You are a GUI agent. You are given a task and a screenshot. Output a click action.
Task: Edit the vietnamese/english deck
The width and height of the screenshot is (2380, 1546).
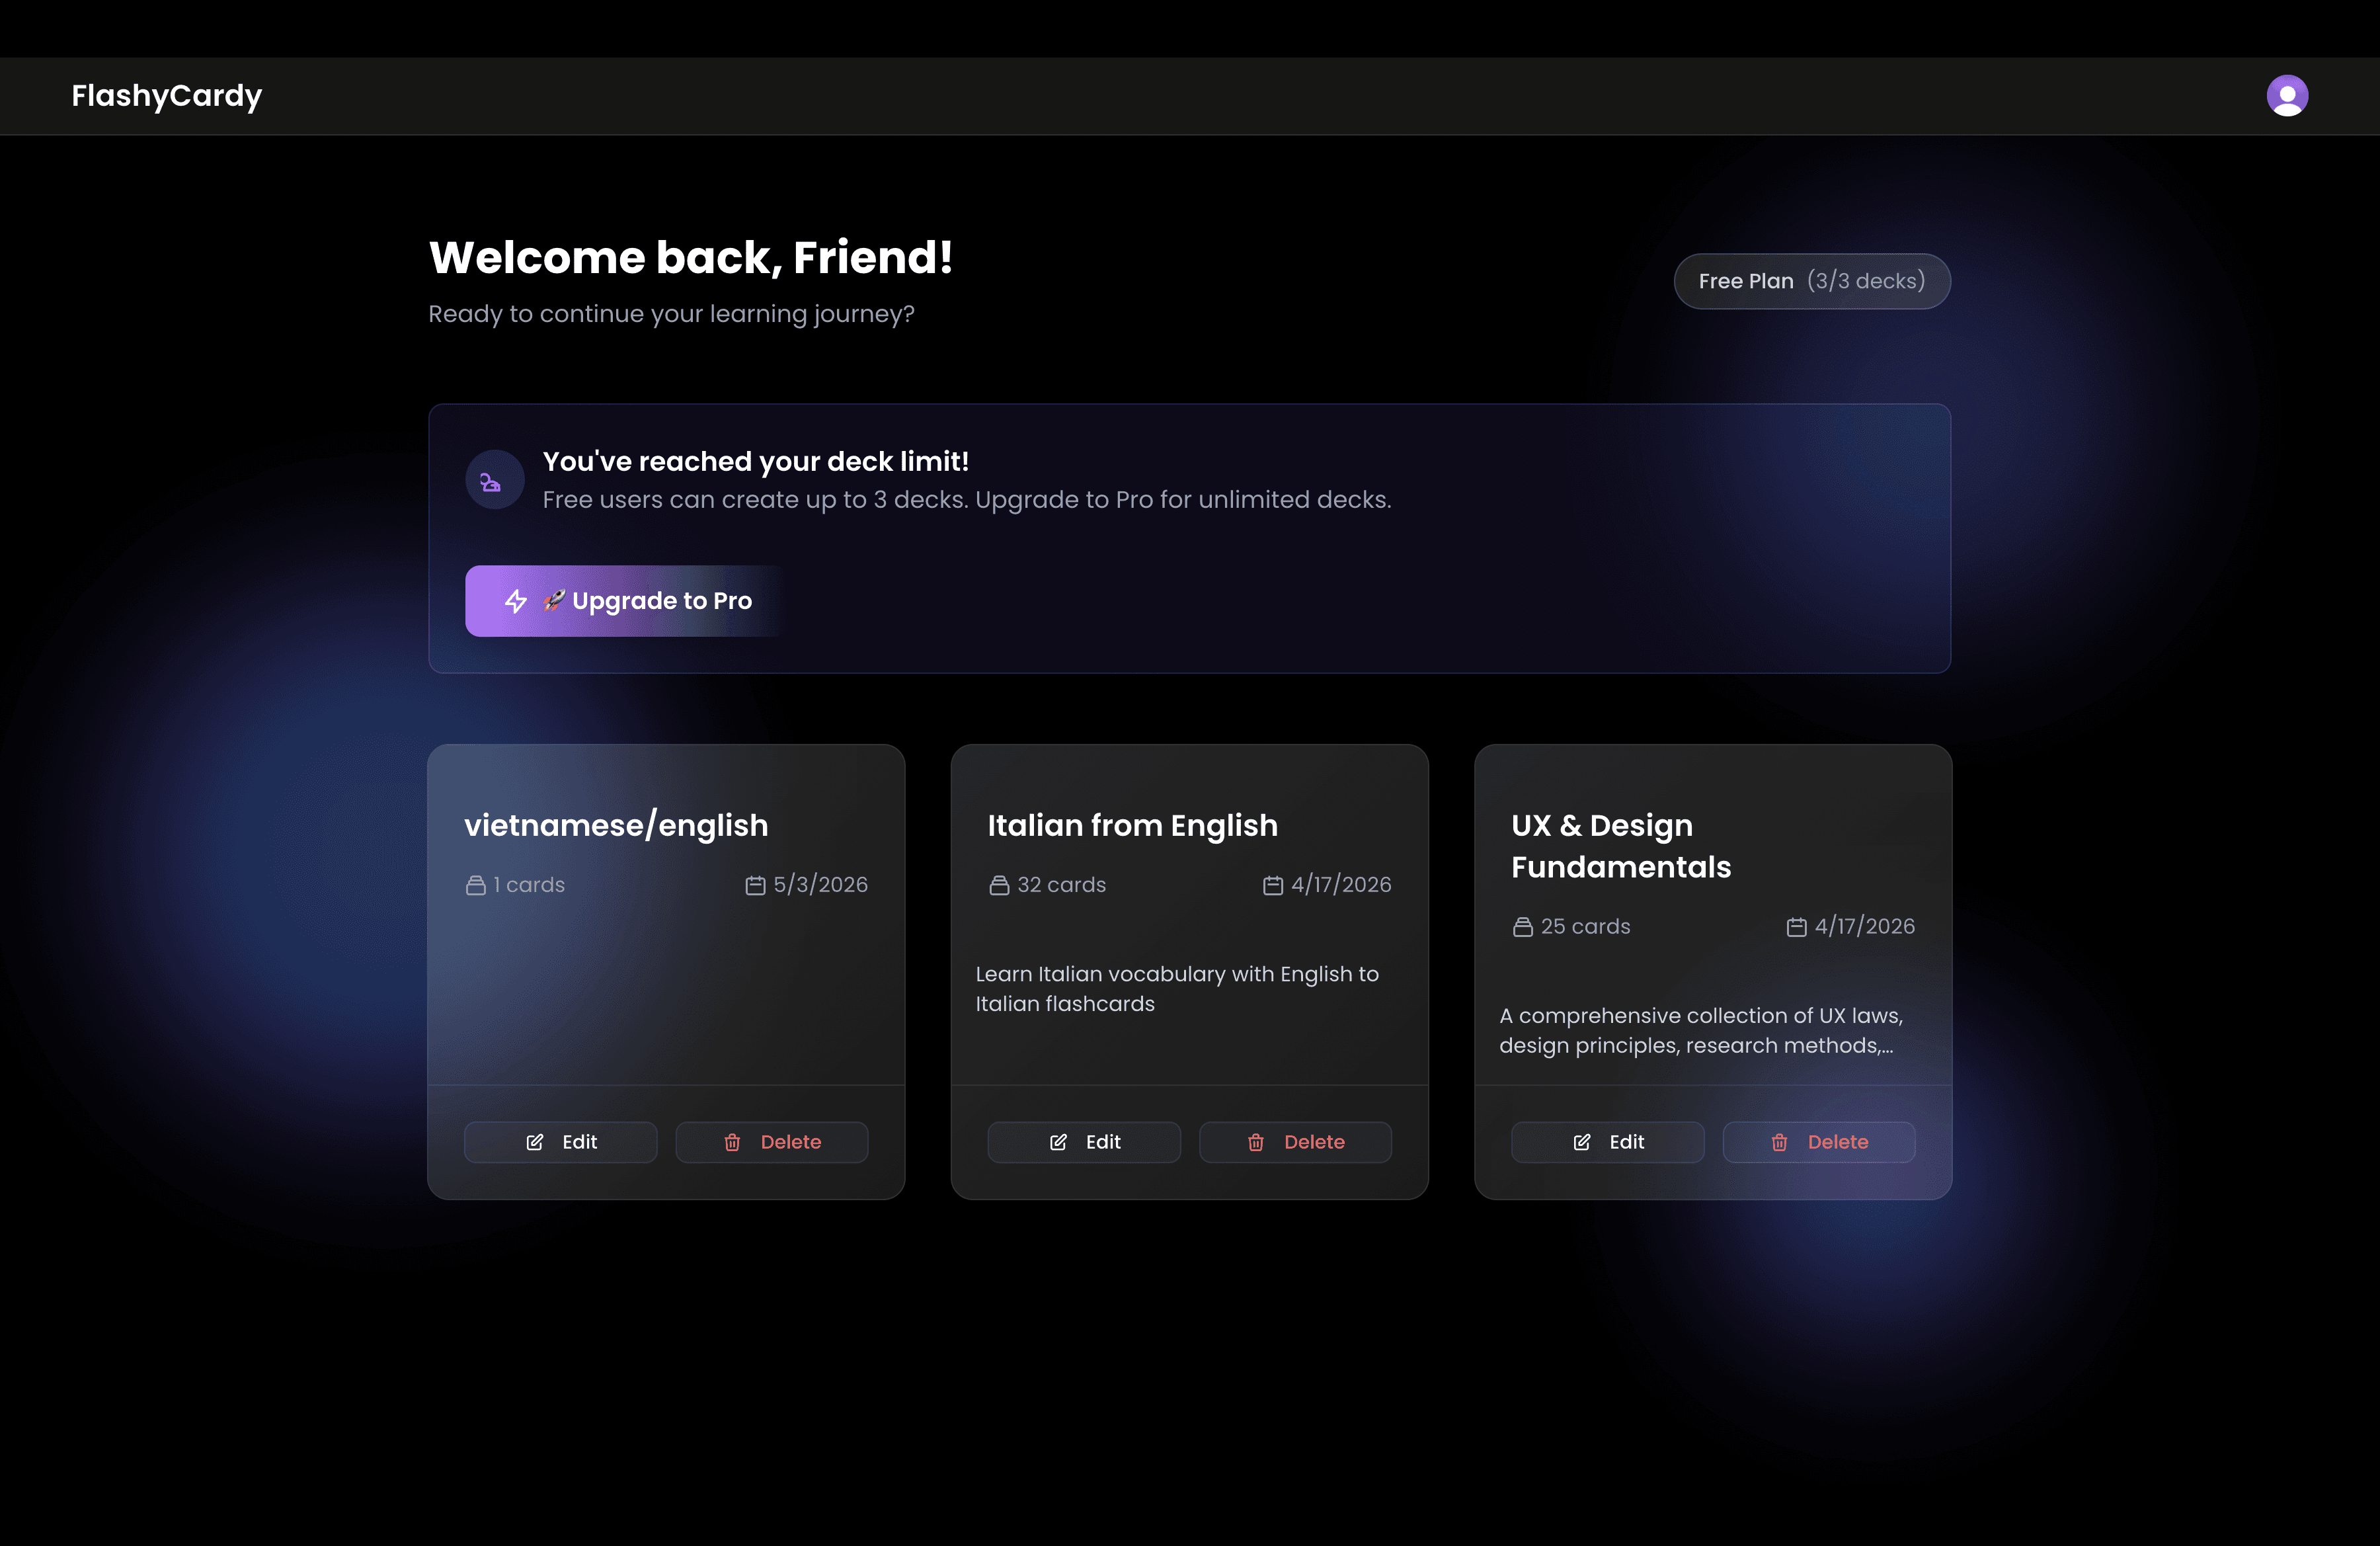tap(560, 1142)
